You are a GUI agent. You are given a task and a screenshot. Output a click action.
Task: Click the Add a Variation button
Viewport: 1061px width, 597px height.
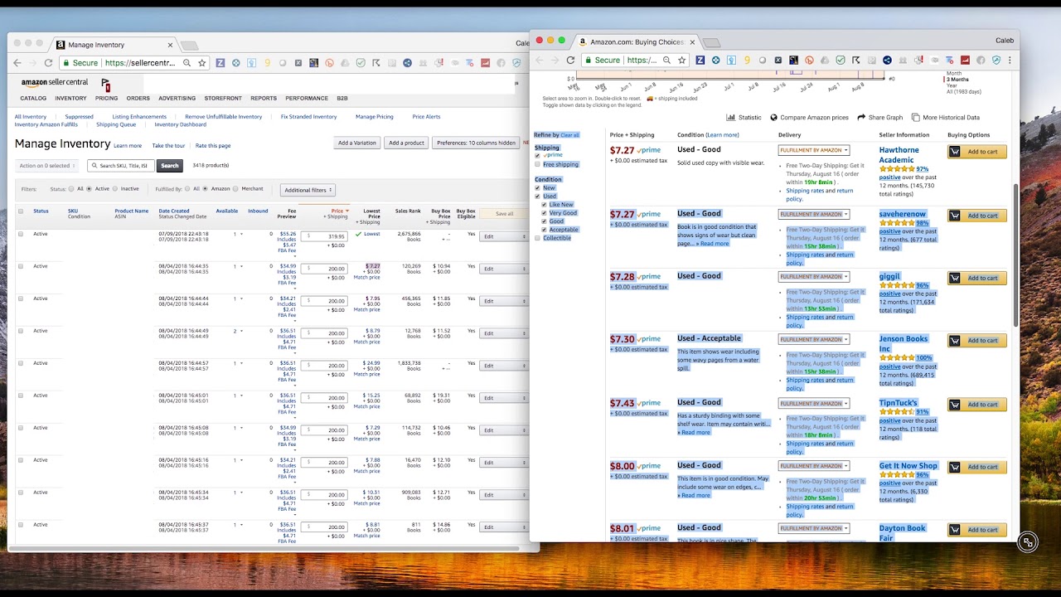point(357,143)
